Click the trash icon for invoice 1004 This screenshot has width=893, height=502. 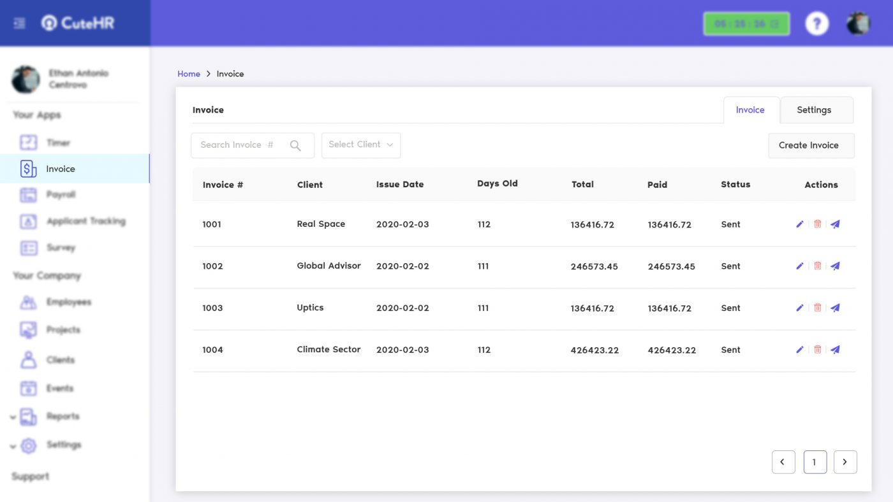tap(817, 350)
